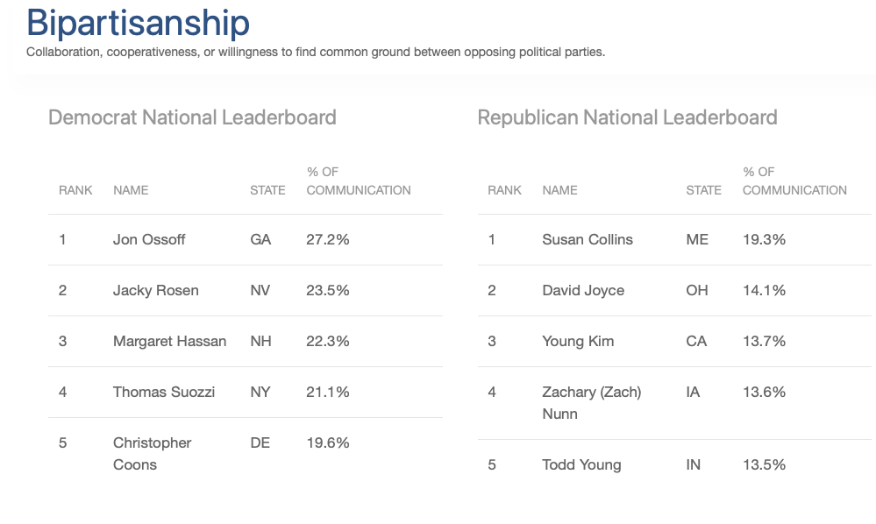Click the 27.2% value for Jon Ossoff
The height and width of the screenshot is (524, 876).
327,239
